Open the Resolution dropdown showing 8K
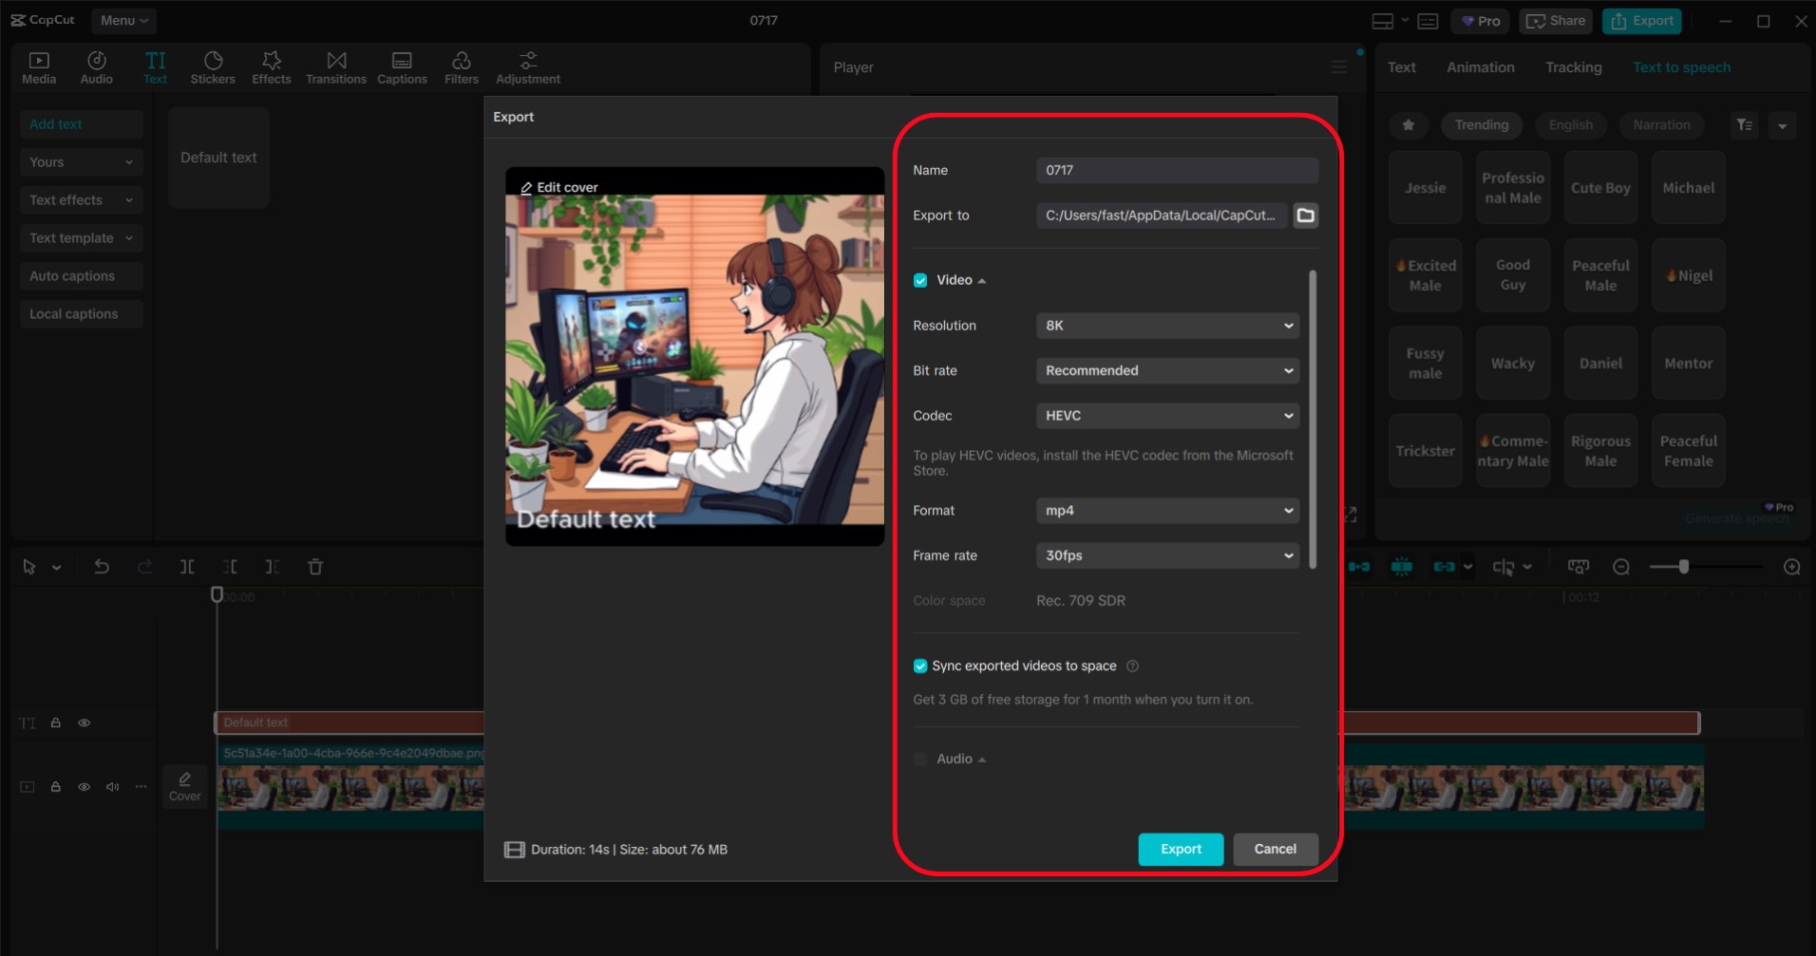The image size is (1816, 956). pyautogui.click(x=1167, y=326)
